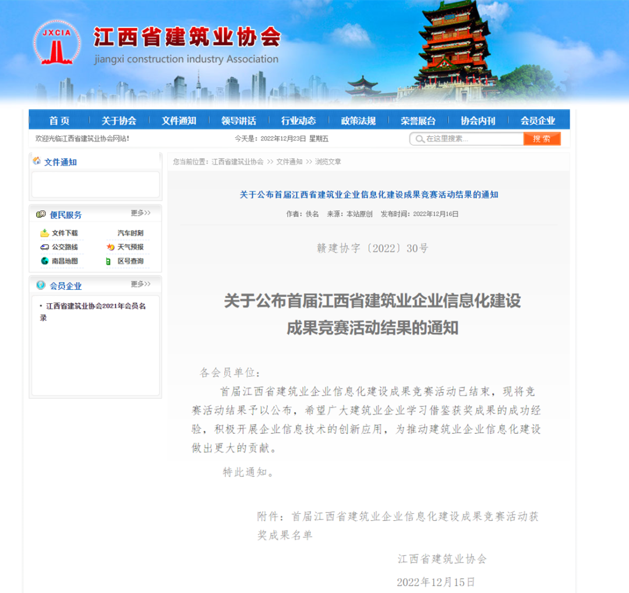Click the date 2022年12月15日 at bottom
The width and height of the screenshot is (629, 593).
coord(436,582)
